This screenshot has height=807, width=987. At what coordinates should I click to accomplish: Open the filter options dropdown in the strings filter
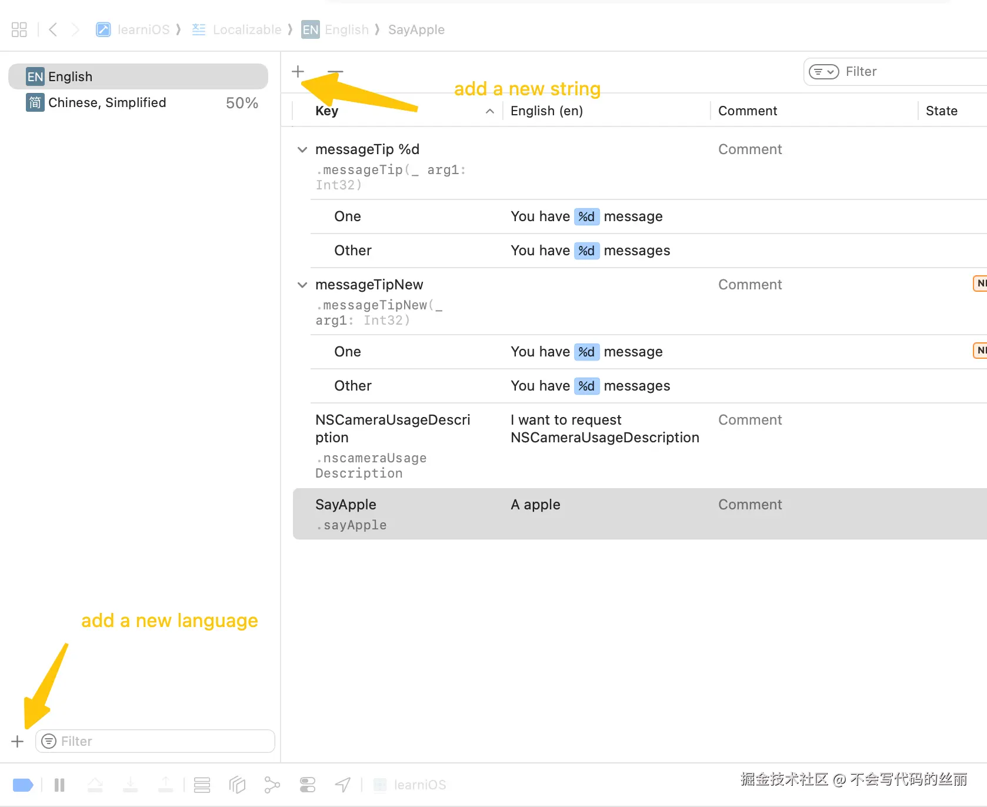click(x=824, y=72)
